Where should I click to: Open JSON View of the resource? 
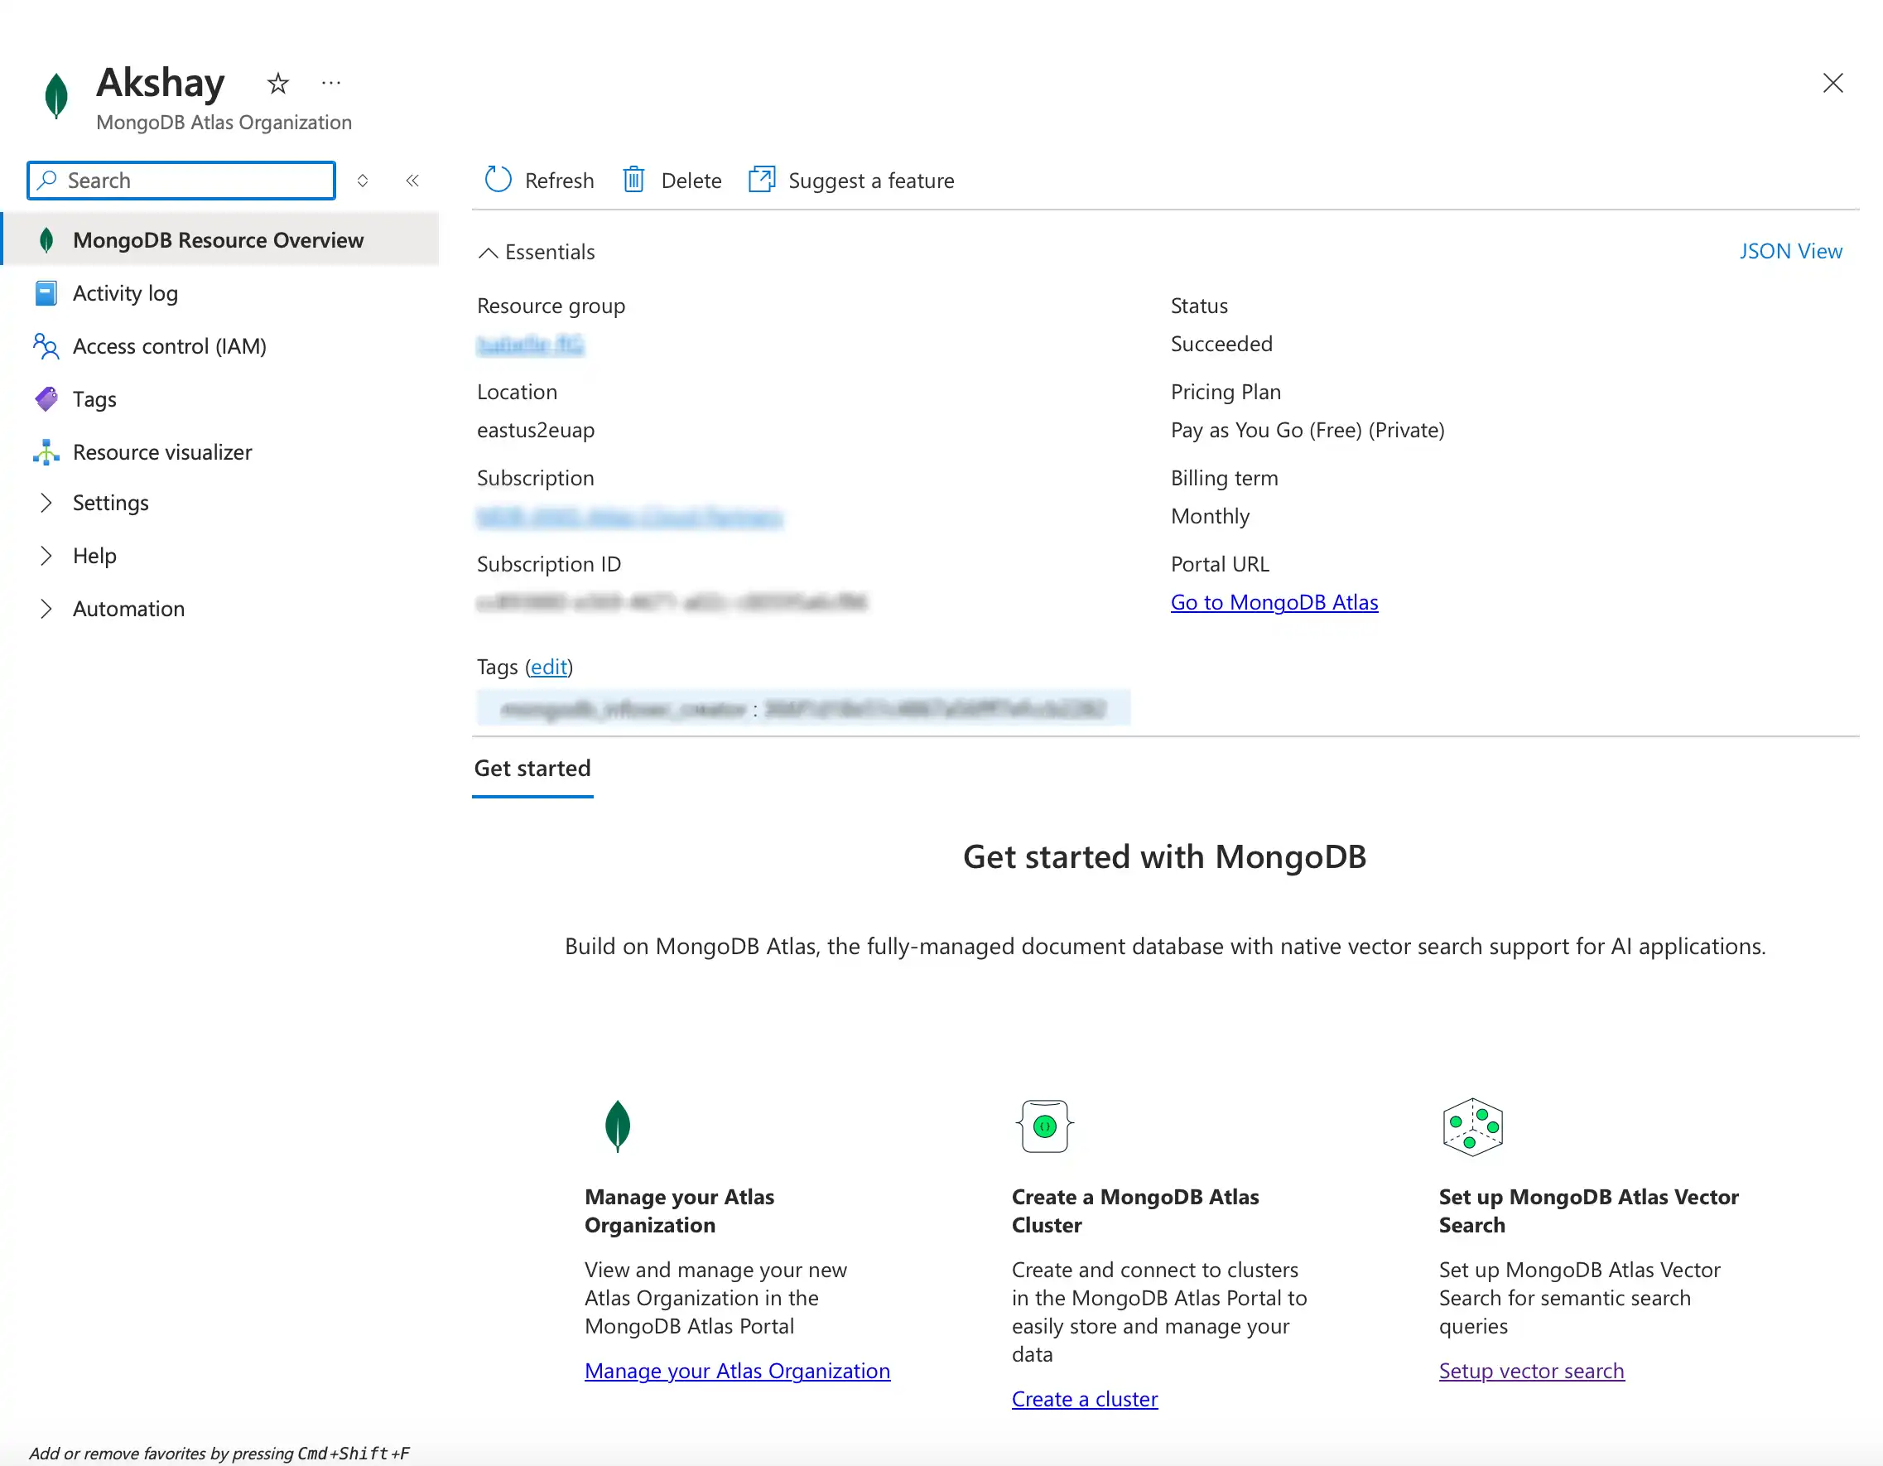point(1791,251)
